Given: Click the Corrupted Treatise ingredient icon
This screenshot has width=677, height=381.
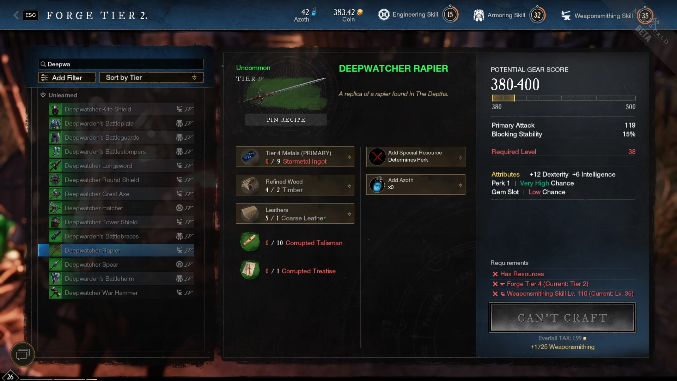Looking at the screenshot, I should coord(250,270).
